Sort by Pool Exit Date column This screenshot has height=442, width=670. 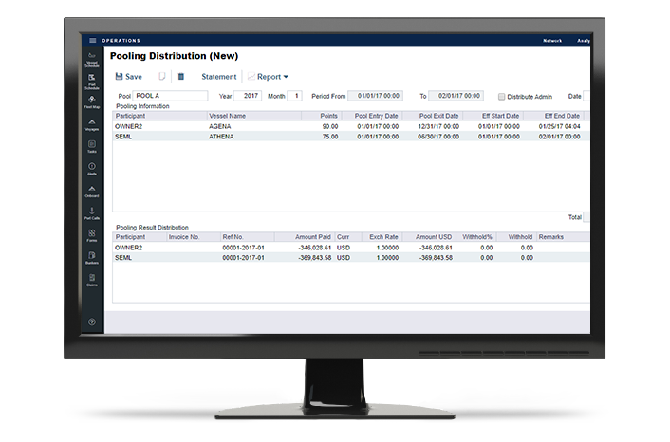pyautogui.click(x=433, y=116)
